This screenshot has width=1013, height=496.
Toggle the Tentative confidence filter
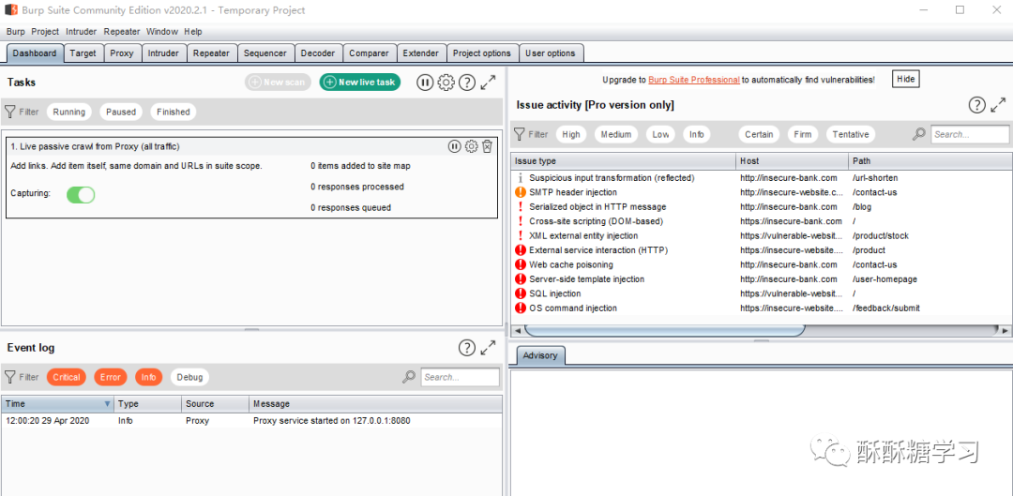[850, 134]
